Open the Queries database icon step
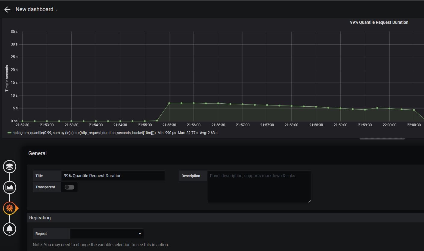Screen dimensions: 424x251 (x=10, y=167)
